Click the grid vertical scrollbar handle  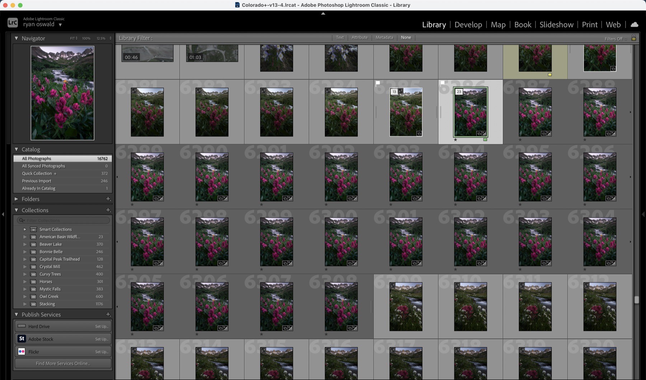click(x=636, y=300)
